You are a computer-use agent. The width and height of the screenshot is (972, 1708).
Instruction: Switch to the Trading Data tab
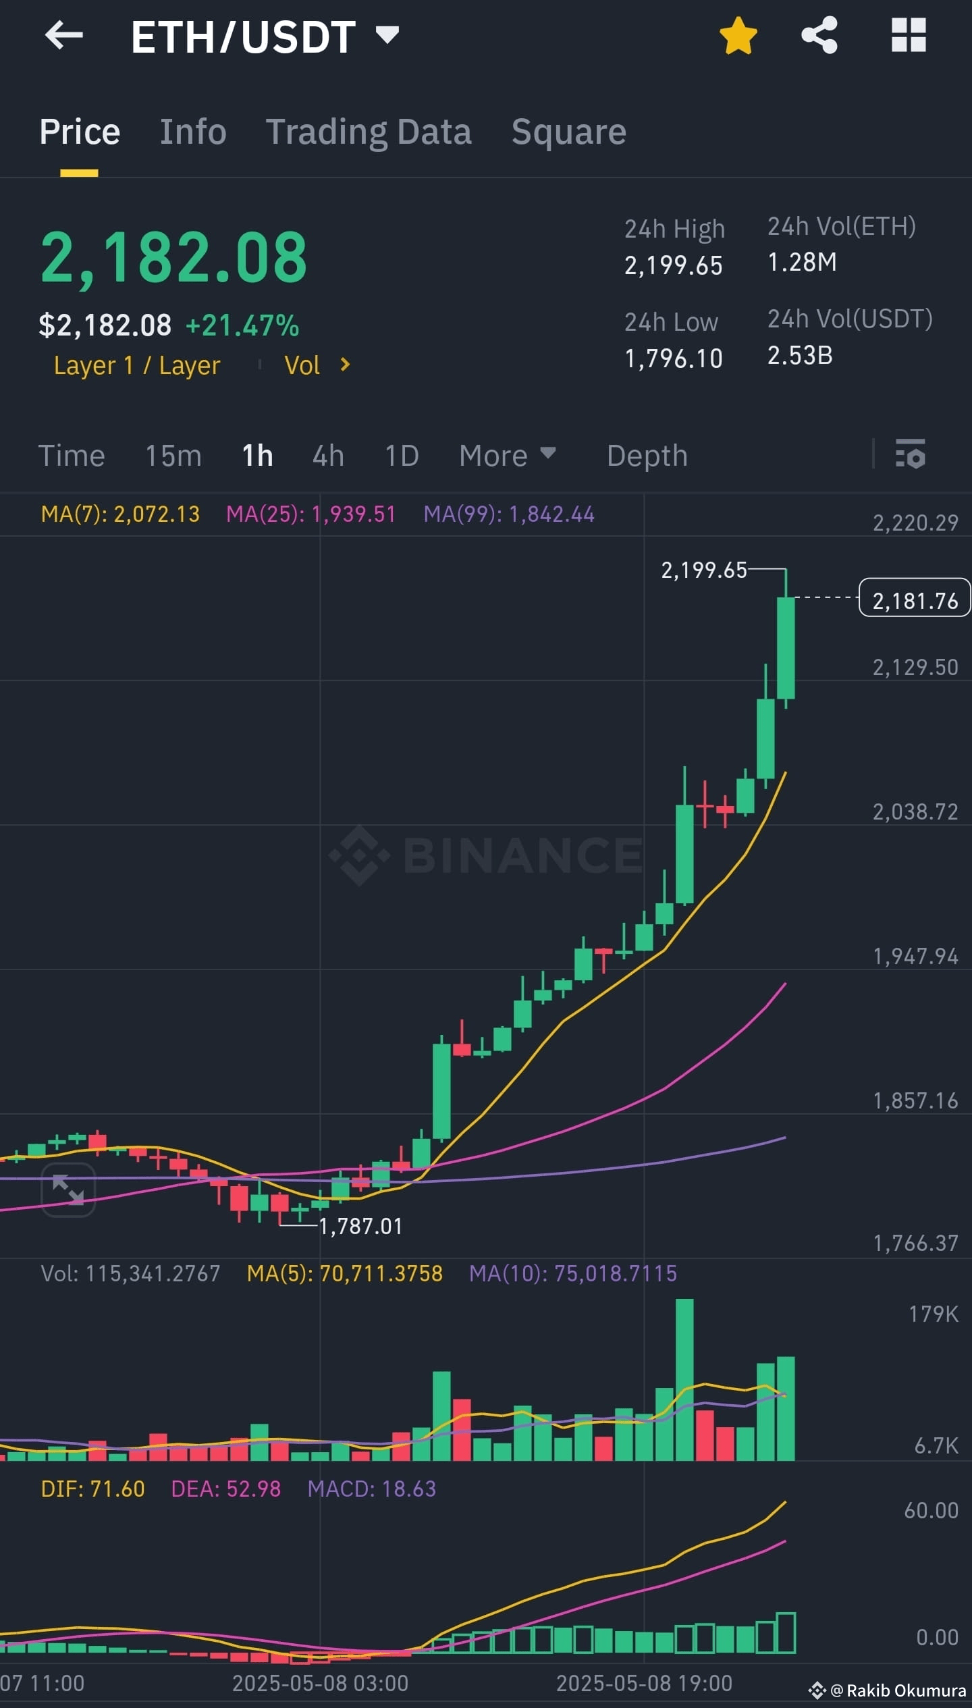point(369,132)
